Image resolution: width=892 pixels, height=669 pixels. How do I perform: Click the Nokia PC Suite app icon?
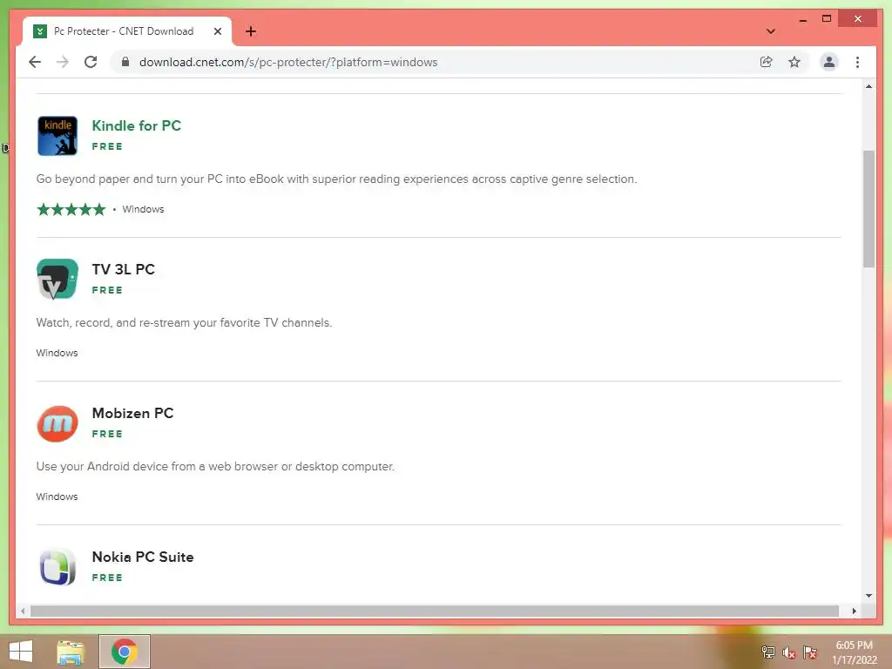pos(57,566)
